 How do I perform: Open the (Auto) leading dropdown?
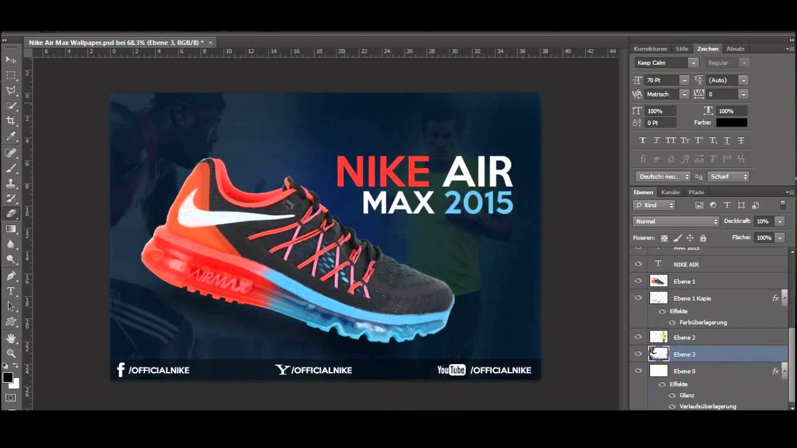[x=743, y=80]
